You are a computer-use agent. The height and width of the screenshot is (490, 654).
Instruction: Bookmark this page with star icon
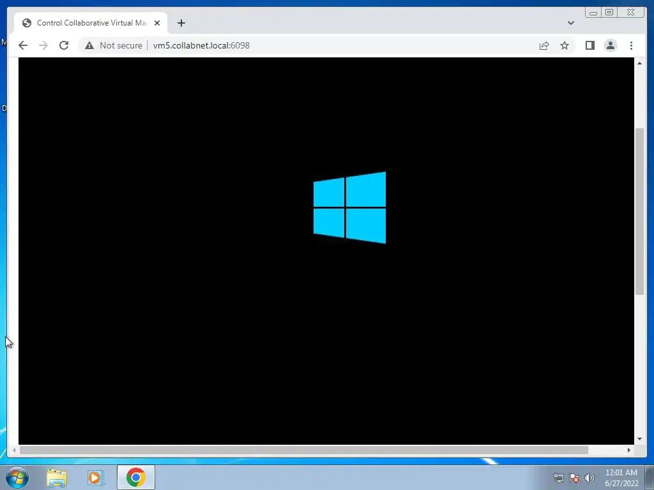(x=565, y=45)
